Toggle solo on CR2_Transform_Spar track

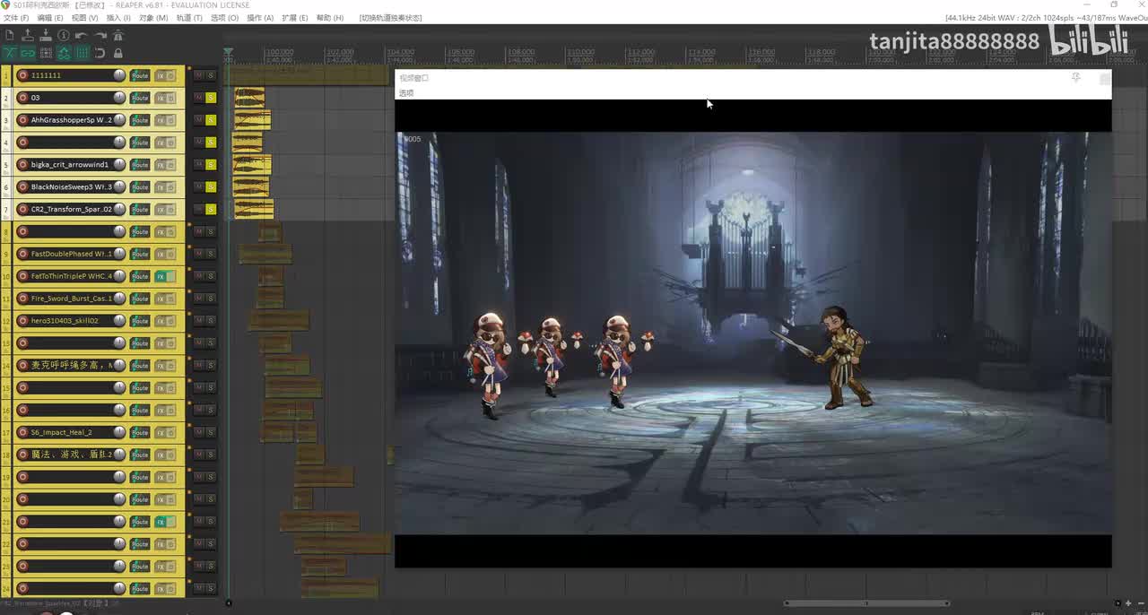click(211, 209)
